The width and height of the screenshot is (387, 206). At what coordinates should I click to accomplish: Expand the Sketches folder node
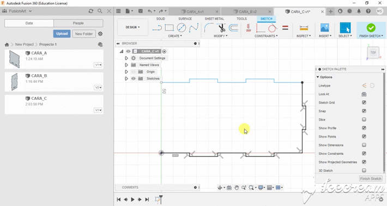click(126, 78)
